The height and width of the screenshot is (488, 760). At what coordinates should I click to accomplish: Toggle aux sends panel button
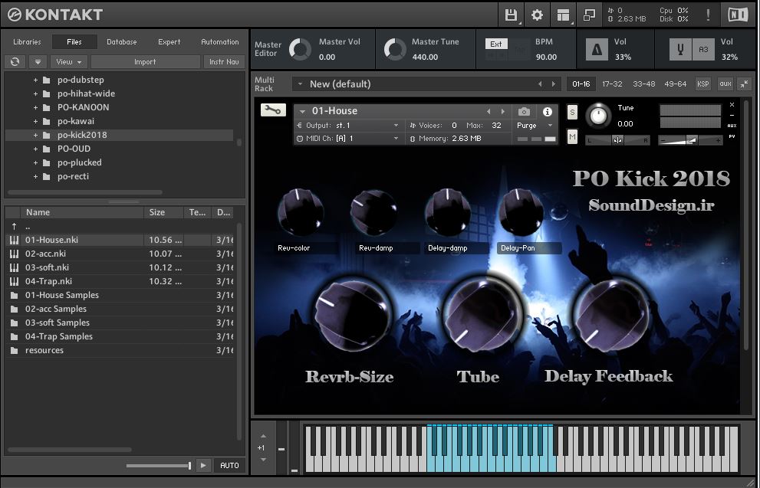click(x=725, y=84)
